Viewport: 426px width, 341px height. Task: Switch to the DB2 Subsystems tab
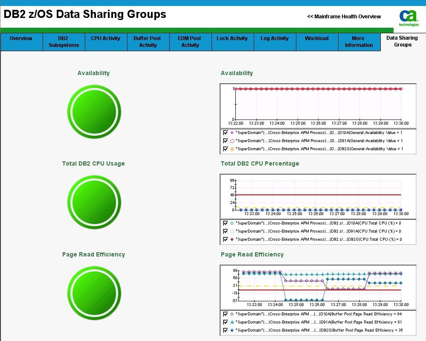coord(64,42)
